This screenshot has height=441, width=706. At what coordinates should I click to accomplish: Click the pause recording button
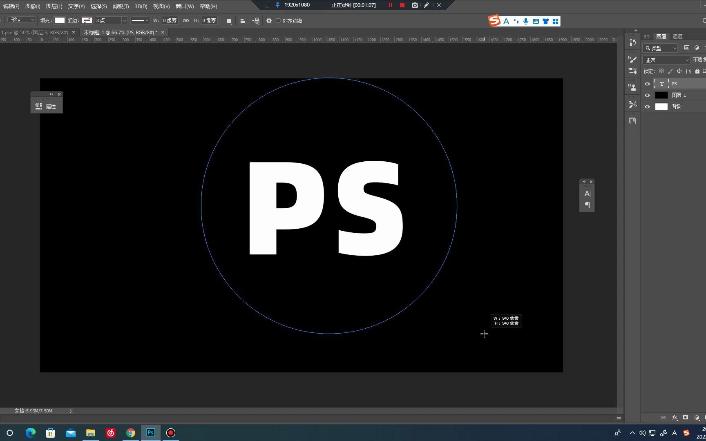coord(391,5)
